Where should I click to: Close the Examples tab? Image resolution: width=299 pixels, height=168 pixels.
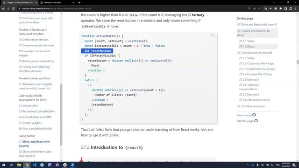click(73, 3)
